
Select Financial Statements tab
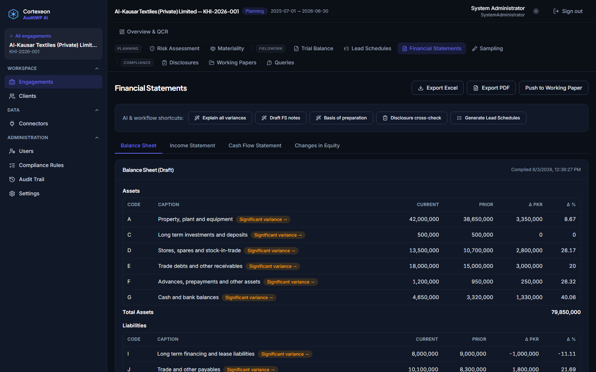tap(432, 48)
